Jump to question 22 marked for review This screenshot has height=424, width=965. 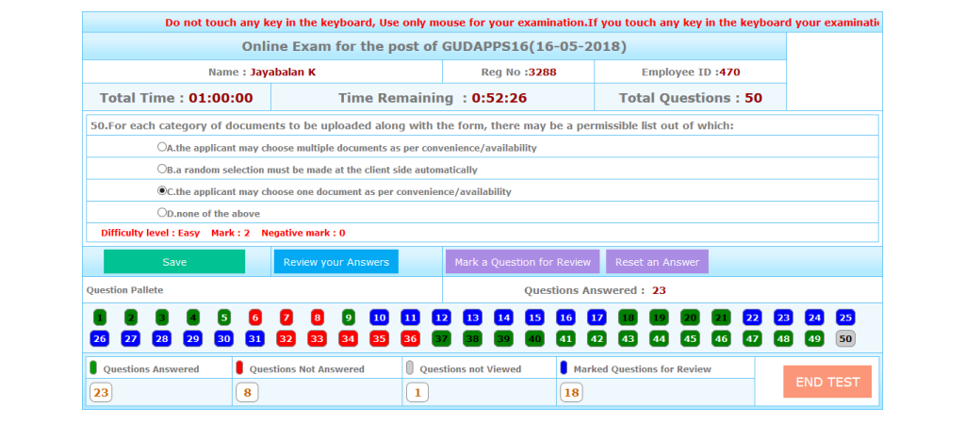coord(752,318)
